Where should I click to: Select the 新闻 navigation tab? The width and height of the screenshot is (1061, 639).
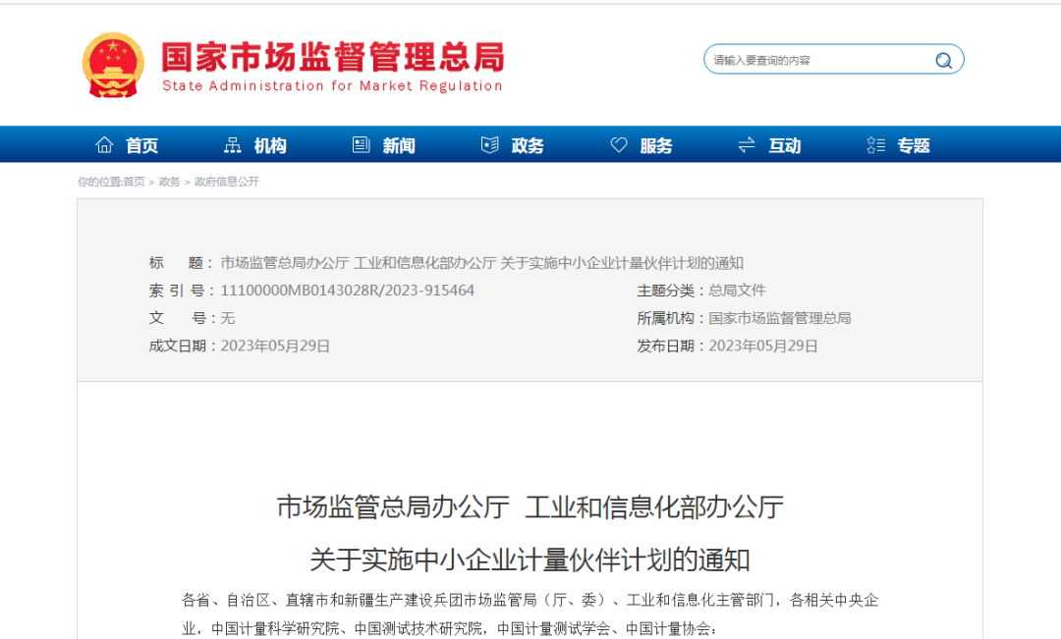[399, 146]
